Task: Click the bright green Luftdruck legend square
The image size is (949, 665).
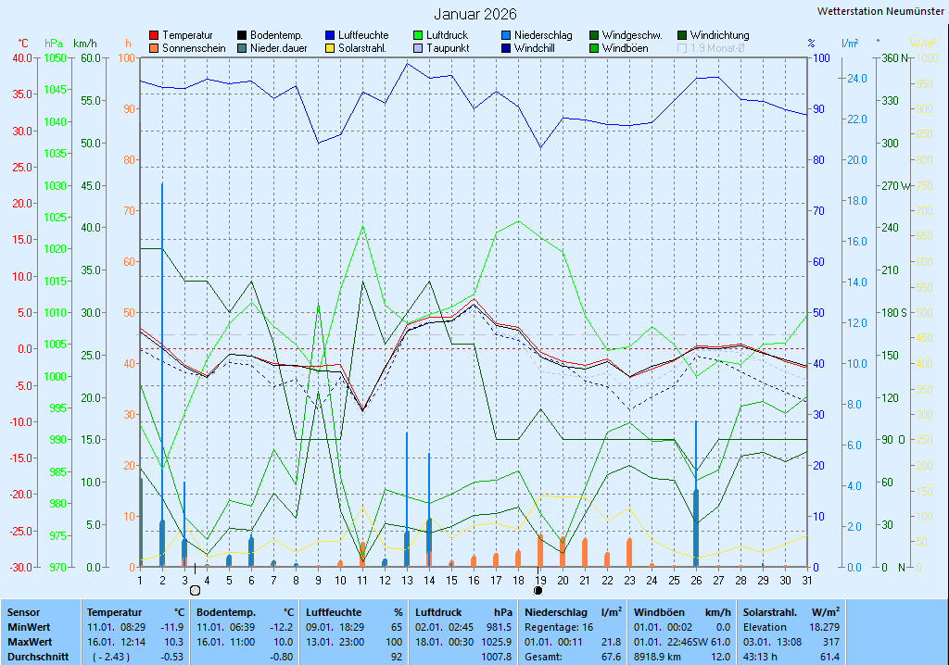Action: (418, 35)
